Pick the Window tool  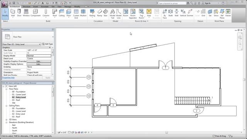coord(26,13)
